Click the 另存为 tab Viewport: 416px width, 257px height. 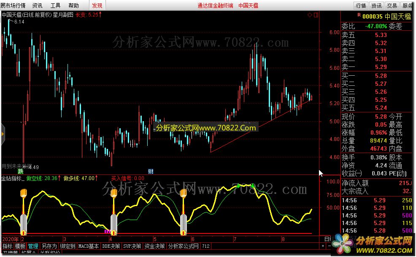[49, 246]
